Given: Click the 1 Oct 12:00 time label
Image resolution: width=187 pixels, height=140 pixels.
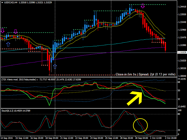Looking at the screenshot, I should 156,138.
